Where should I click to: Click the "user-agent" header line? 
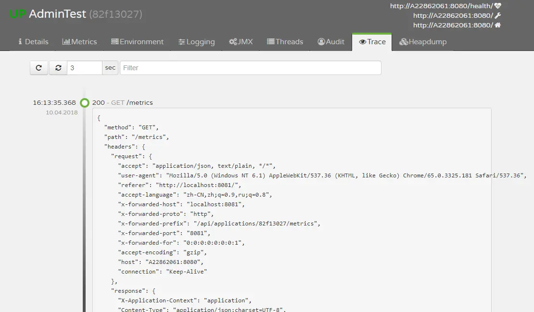point(322,175)
